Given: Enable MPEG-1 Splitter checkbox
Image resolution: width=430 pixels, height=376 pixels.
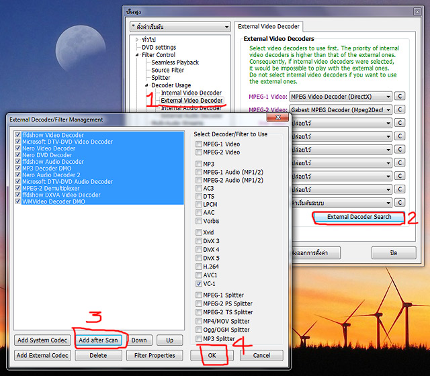Looking at the screenshot, I should pos(199,295).
